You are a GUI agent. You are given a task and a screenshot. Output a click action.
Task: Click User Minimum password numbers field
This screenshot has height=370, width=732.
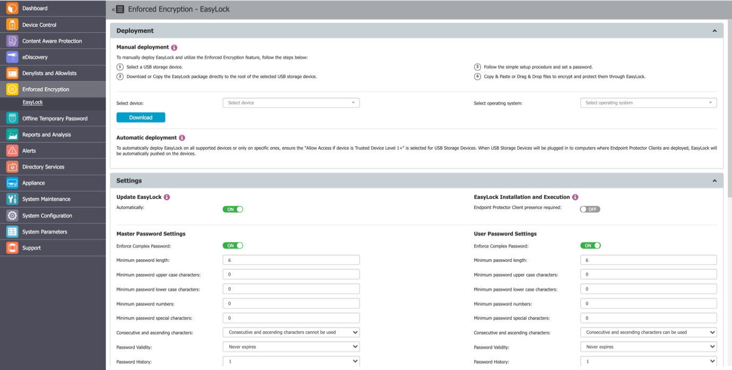click(648, 303)
